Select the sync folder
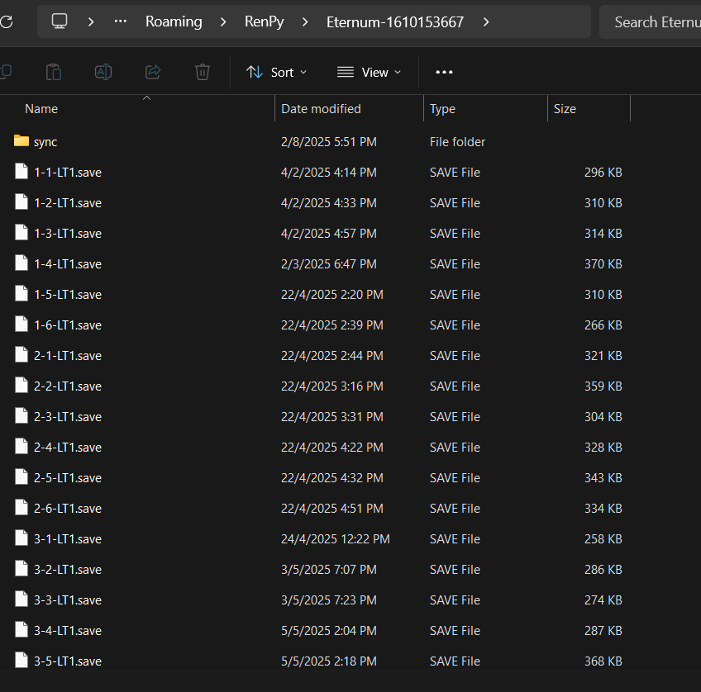Screen dimensions: 701x692 pos(45,142)
